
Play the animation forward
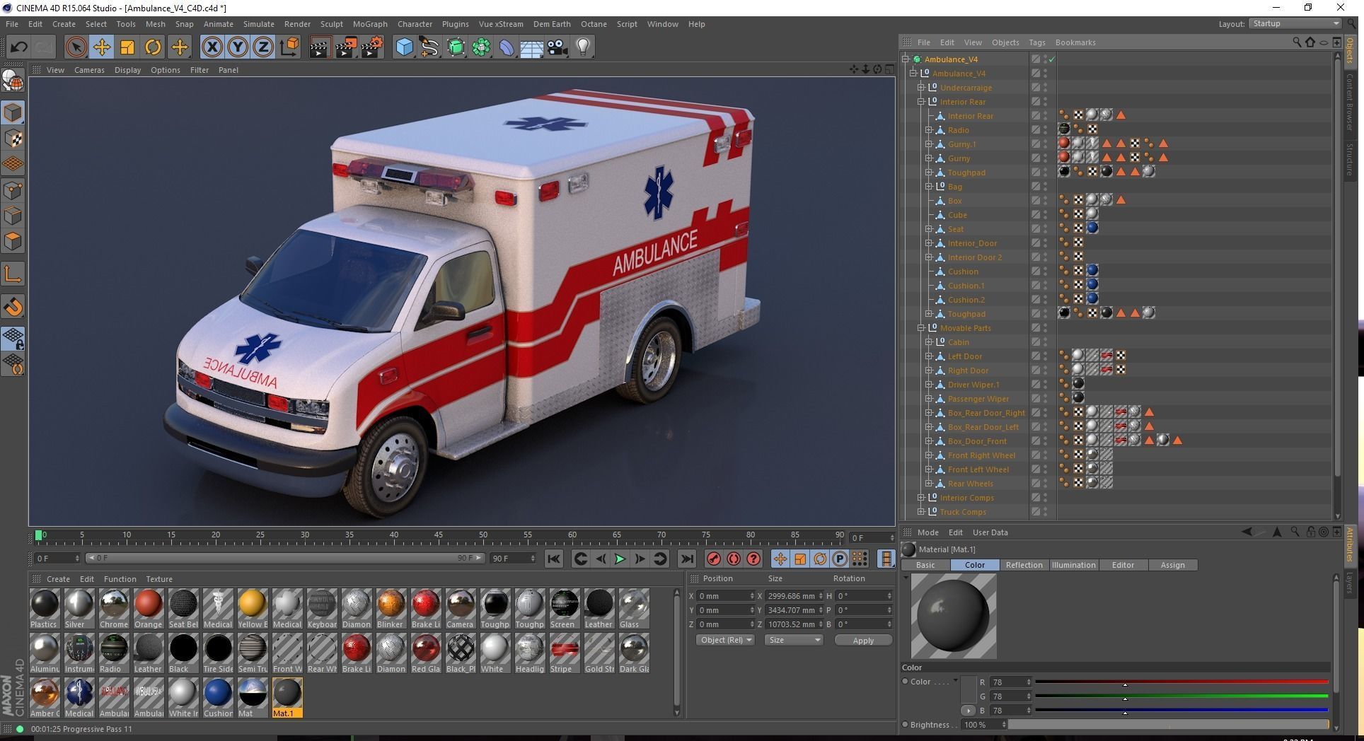(x=620, y=559)
